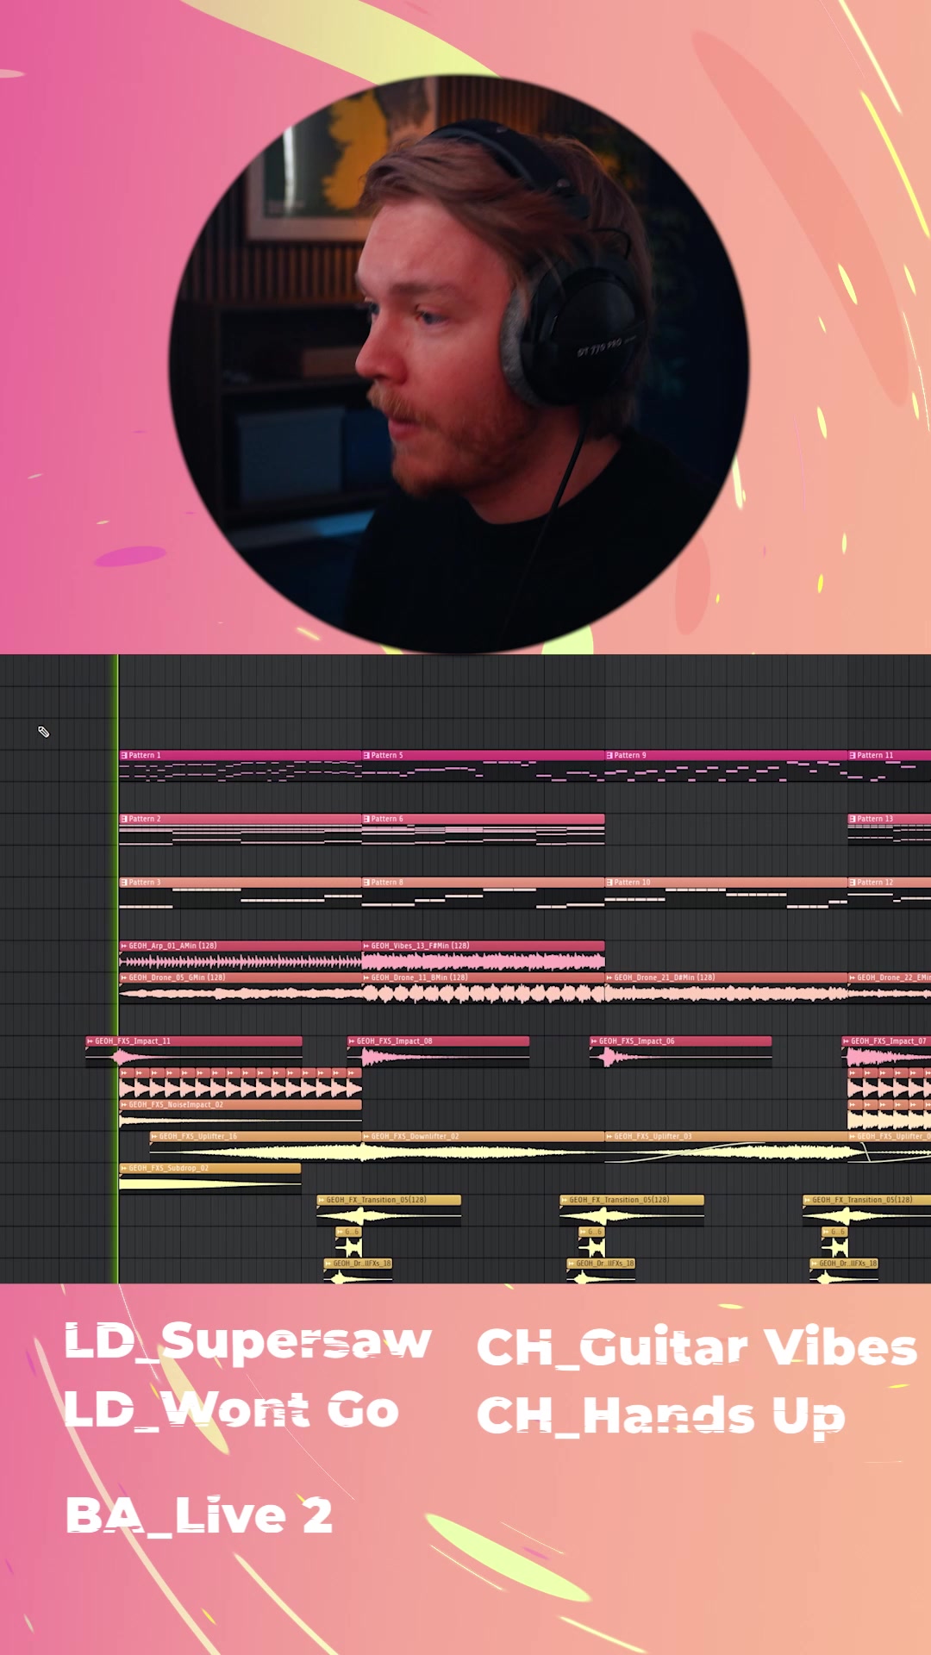Click the GEOH_FXS_Impact_11 audio clip icon

(x=91, y=1041)
